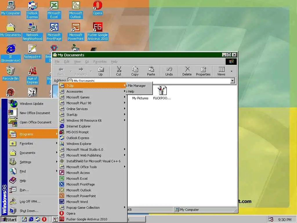Select 7-Zip Help submenu entry
The height and width of the screenshot is (223, 297).
coord(139,91)
